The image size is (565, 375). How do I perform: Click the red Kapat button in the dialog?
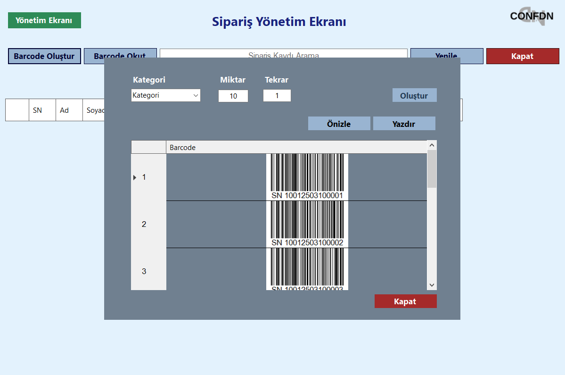(405, 301)
